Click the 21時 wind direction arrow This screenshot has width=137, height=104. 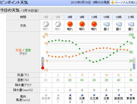point(131,95)
